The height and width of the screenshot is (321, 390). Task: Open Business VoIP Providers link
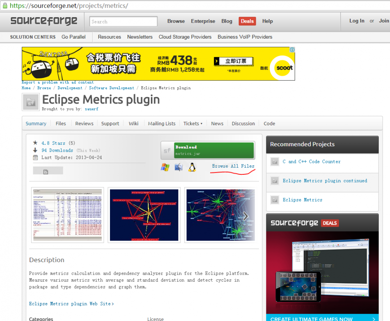click(x=245, y=37)
